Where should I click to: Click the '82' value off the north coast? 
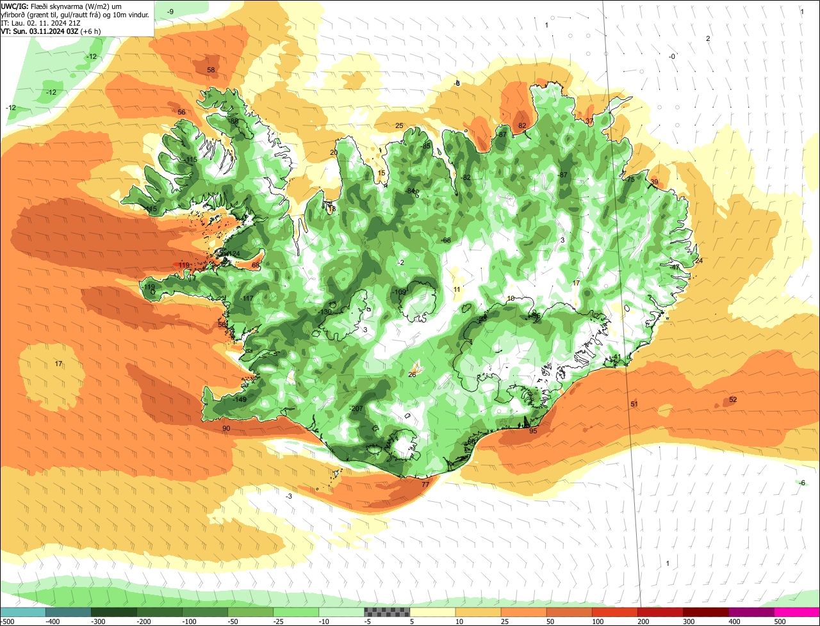pos(522,125)
